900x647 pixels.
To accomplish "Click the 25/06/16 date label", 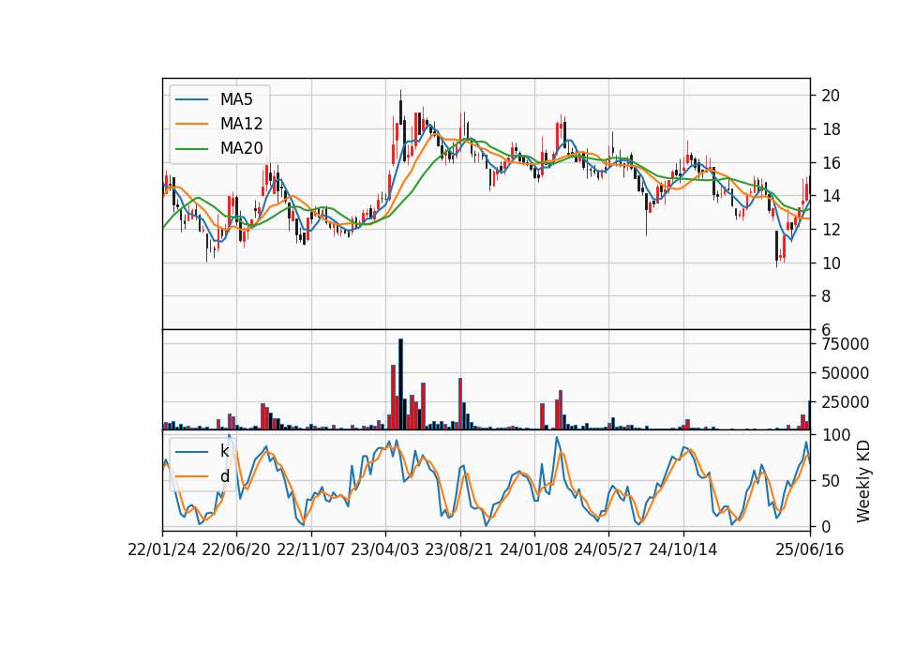I will (810, 549).
